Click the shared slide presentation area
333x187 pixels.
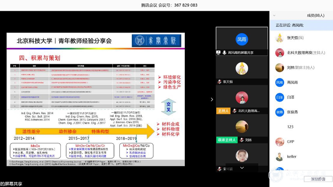pyautogui.click(x=95, y=99)
